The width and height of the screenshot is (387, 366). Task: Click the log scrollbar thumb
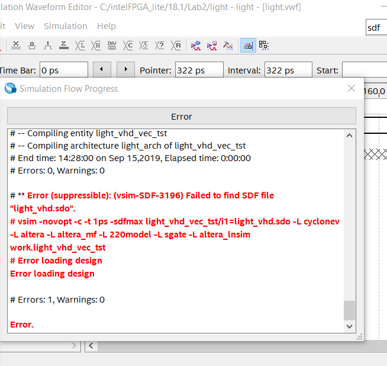click(x=349, y=310)
